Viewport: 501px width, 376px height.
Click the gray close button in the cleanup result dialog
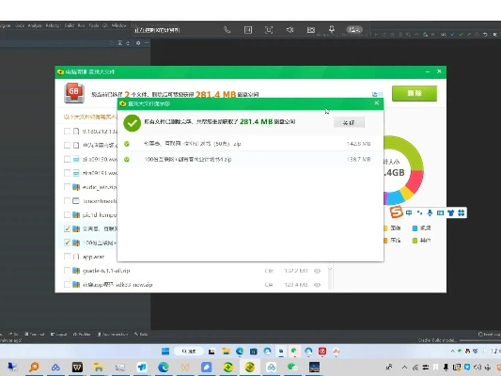pyautogui.click(x=349, y=122)
